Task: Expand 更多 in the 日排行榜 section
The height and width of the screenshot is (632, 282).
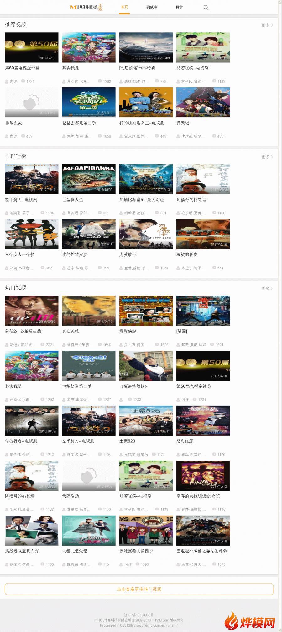Action: coord(267,157)
